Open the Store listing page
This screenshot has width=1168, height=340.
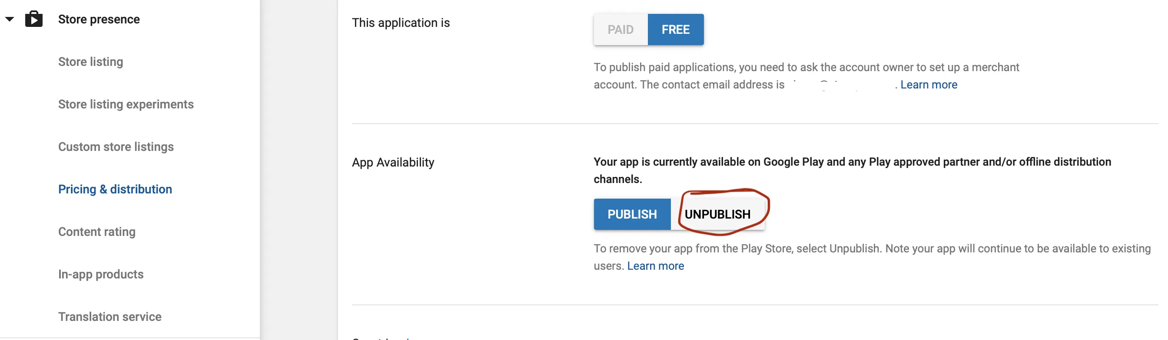pos(91,62)
